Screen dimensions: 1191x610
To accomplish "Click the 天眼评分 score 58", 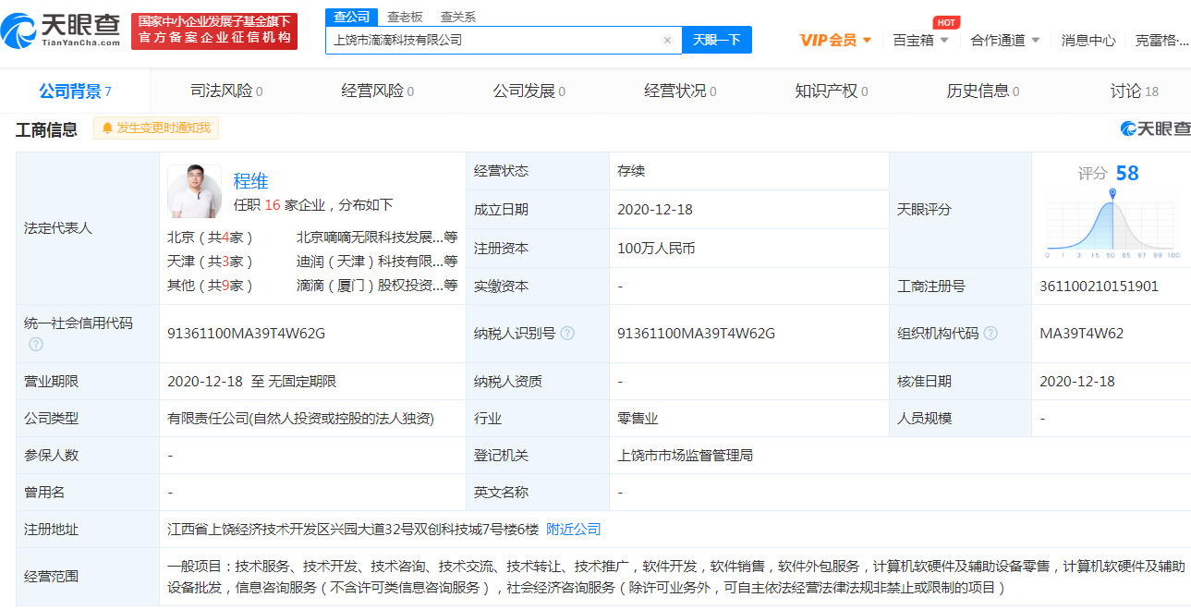I will (x=1127, y=173).
